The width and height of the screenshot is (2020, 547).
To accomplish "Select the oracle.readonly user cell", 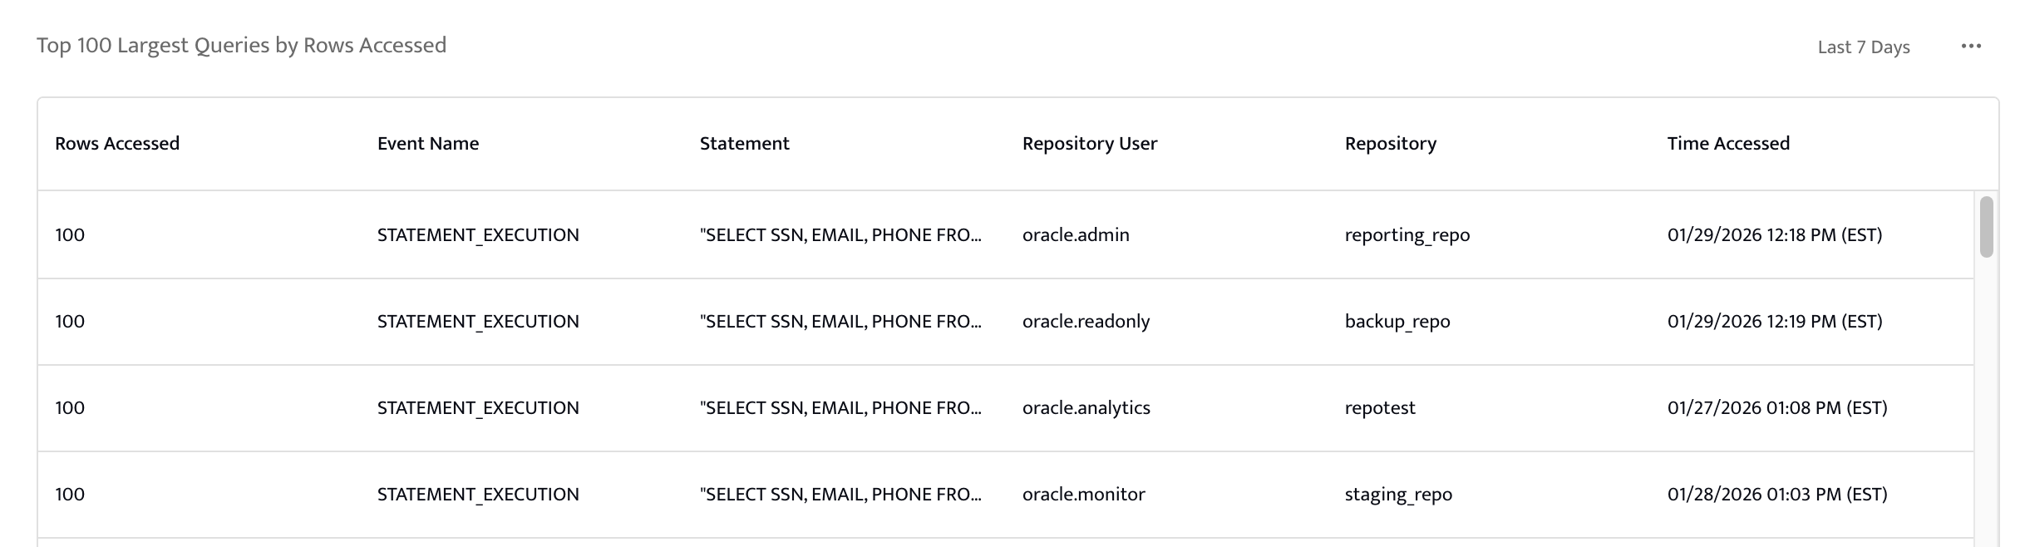I will tap(1086, 322).
